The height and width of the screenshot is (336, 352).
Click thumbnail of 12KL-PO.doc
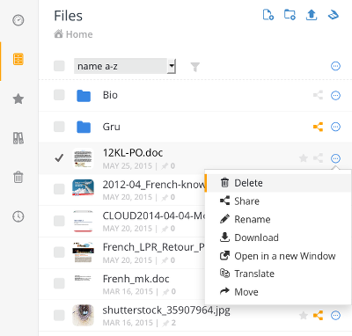click(x=83, y=158)
